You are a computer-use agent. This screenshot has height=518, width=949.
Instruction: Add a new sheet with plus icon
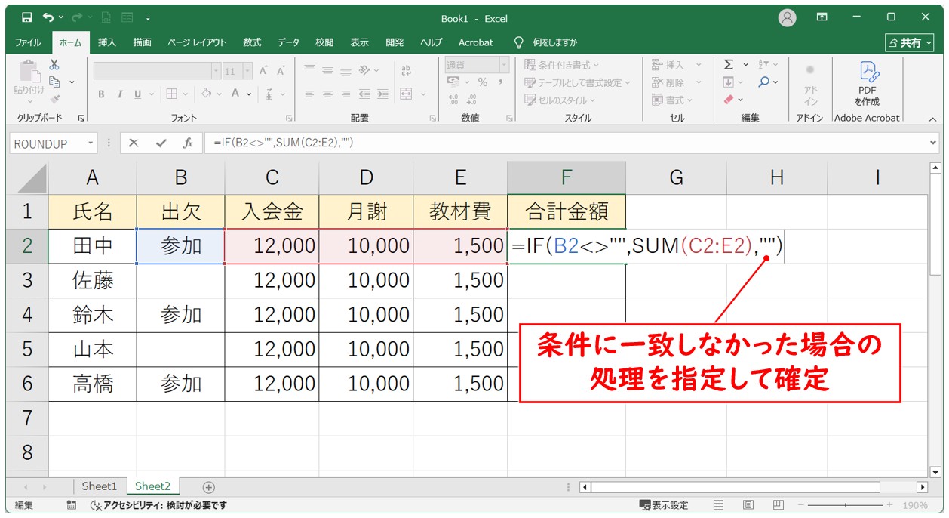pos(209,487)
